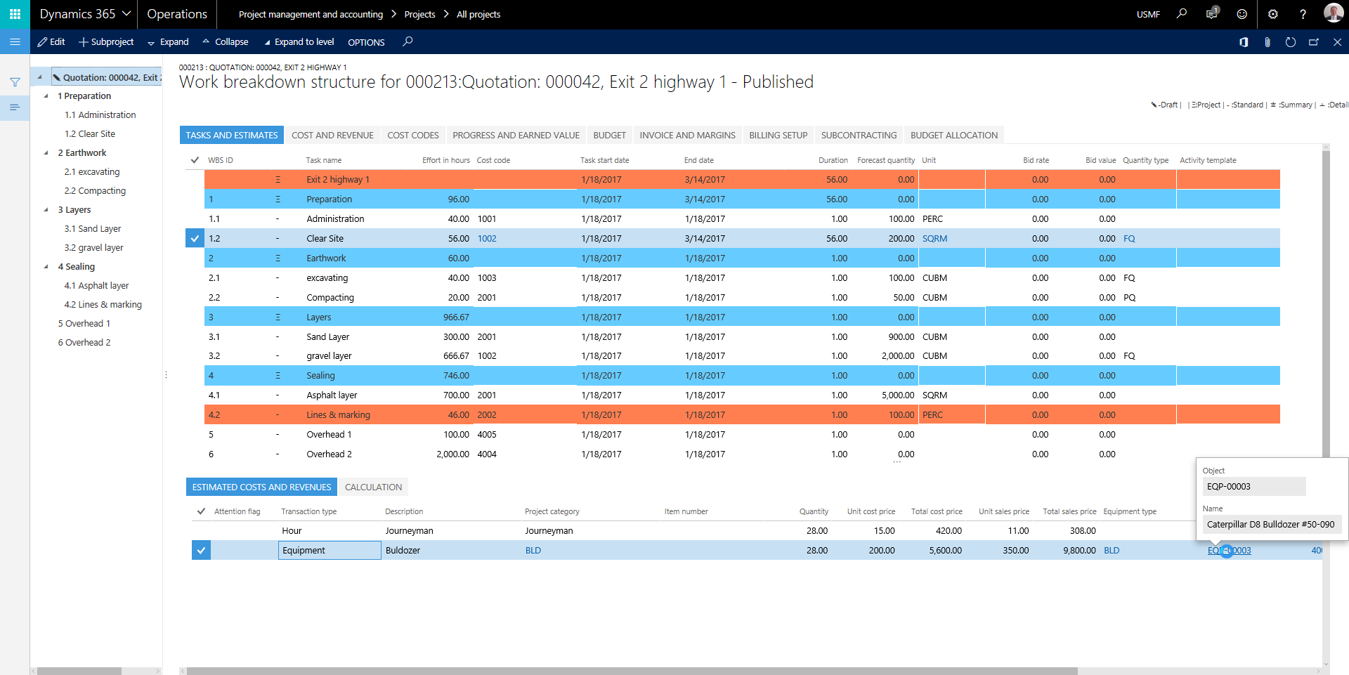The image size is (1349, 675).
Task: Open the Dynamics 365 dropdown chevron
Action: click(x=126, y=13)
